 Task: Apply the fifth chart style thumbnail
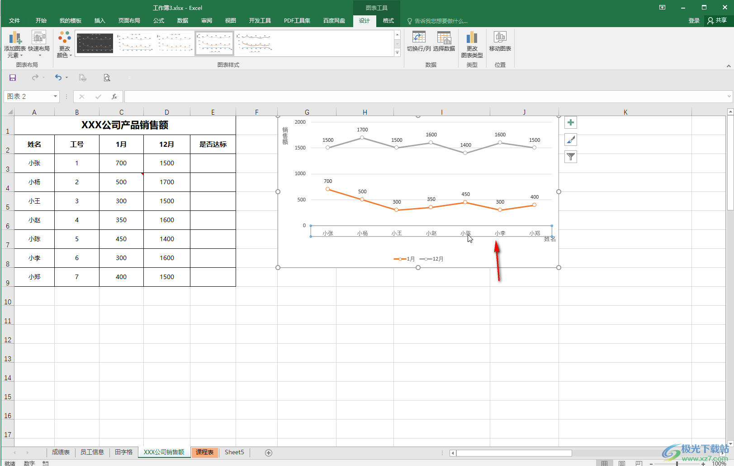coord(254,43)
